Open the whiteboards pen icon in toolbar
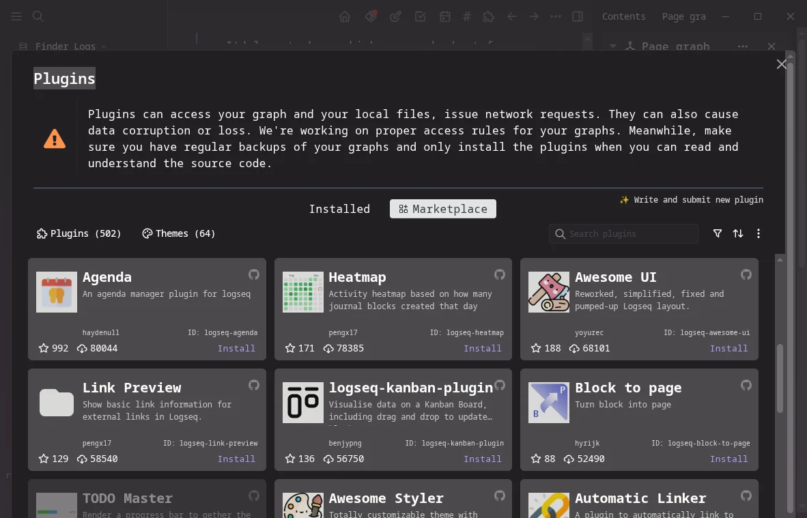The height and width of the screenshot is (518, 807). tap(395, 16)
